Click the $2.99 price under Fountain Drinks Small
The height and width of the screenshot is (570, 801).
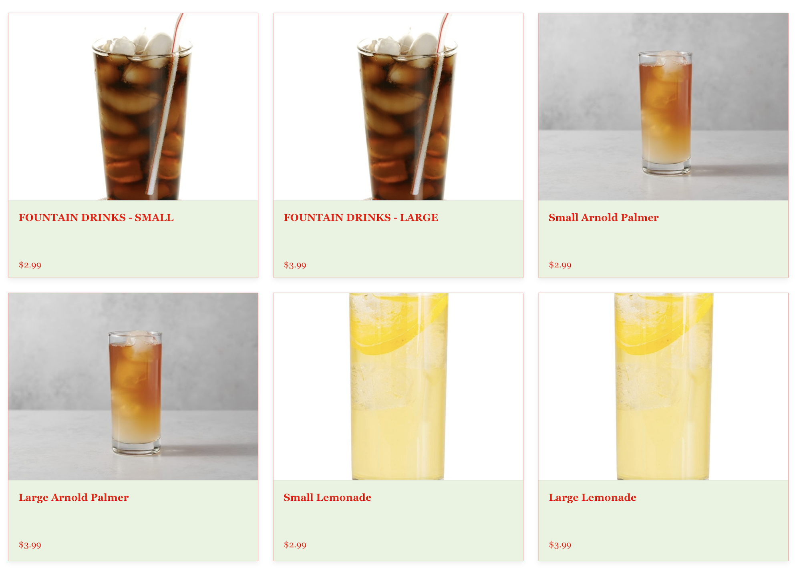point(30,265)
